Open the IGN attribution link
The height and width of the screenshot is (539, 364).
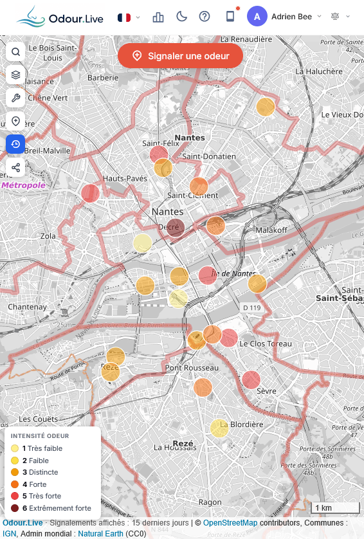[x=9, y=534]
